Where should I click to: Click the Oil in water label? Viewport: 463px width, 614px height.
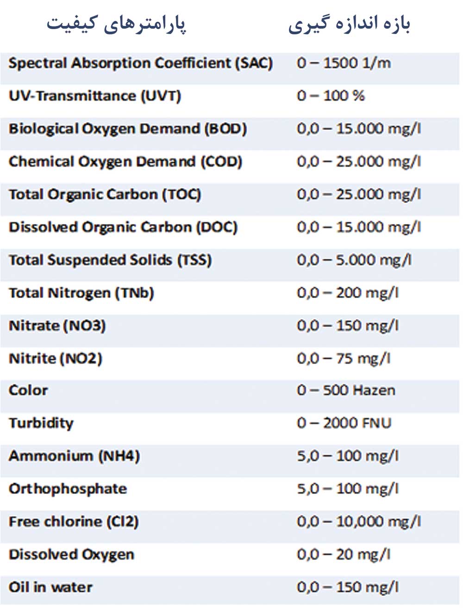pyautogui.click(x=50, y=588)
